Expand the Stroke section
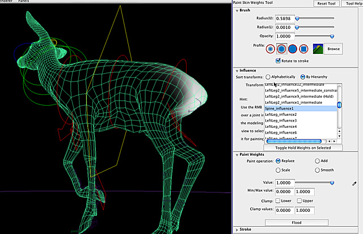 click(237, 229)
